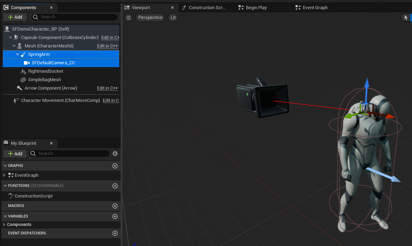Click the SpringArm component icon
This screenshot has width=412, height=246.
(x=23, y=54)
